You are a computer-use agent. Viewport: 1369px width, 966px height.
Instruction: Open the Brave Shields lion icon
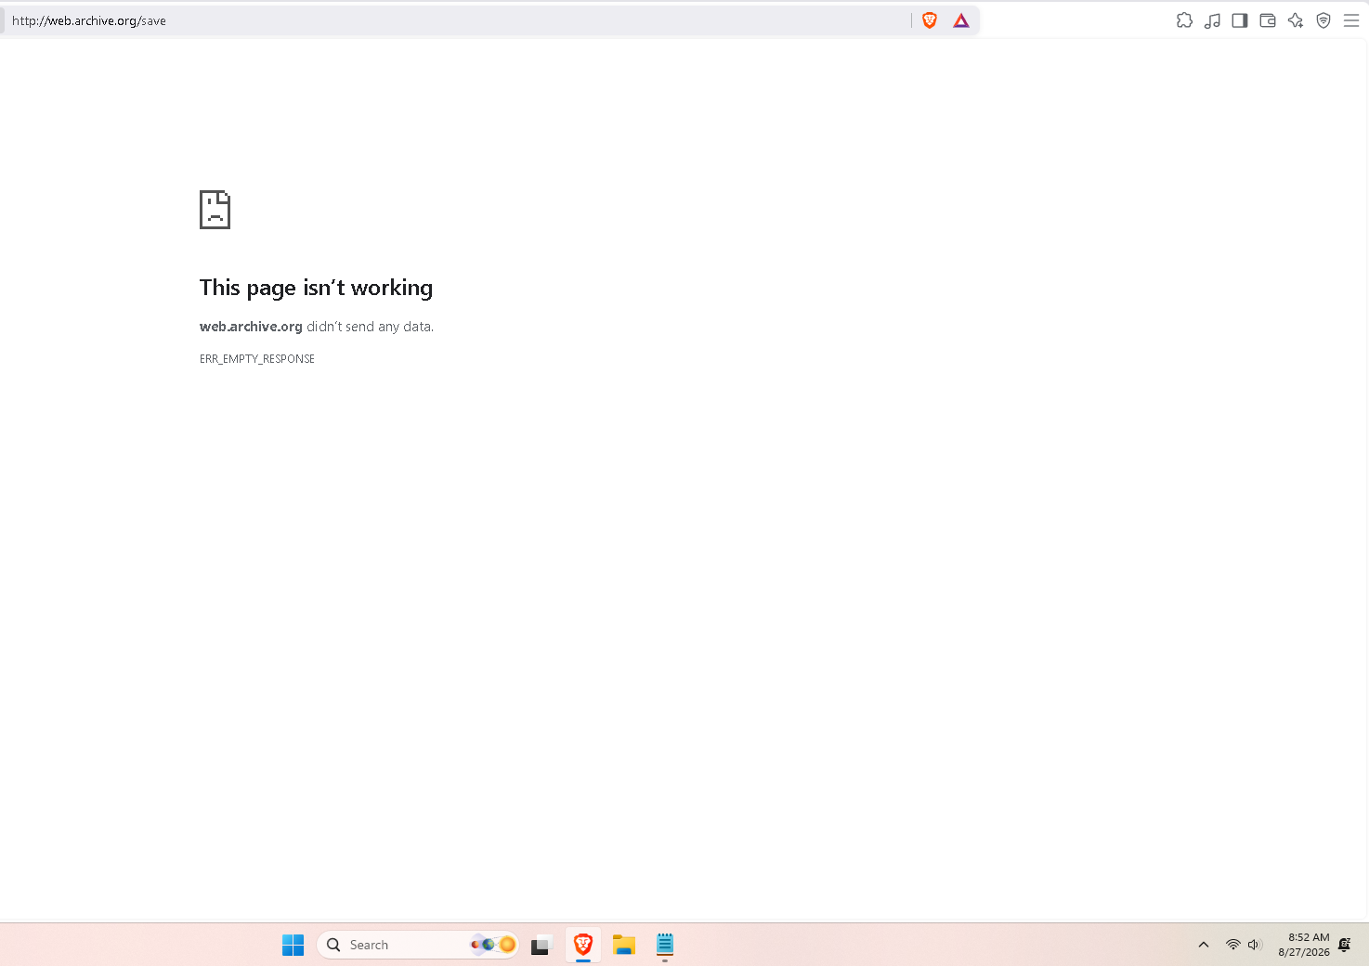pyautogui.click(x=930, y=20)
